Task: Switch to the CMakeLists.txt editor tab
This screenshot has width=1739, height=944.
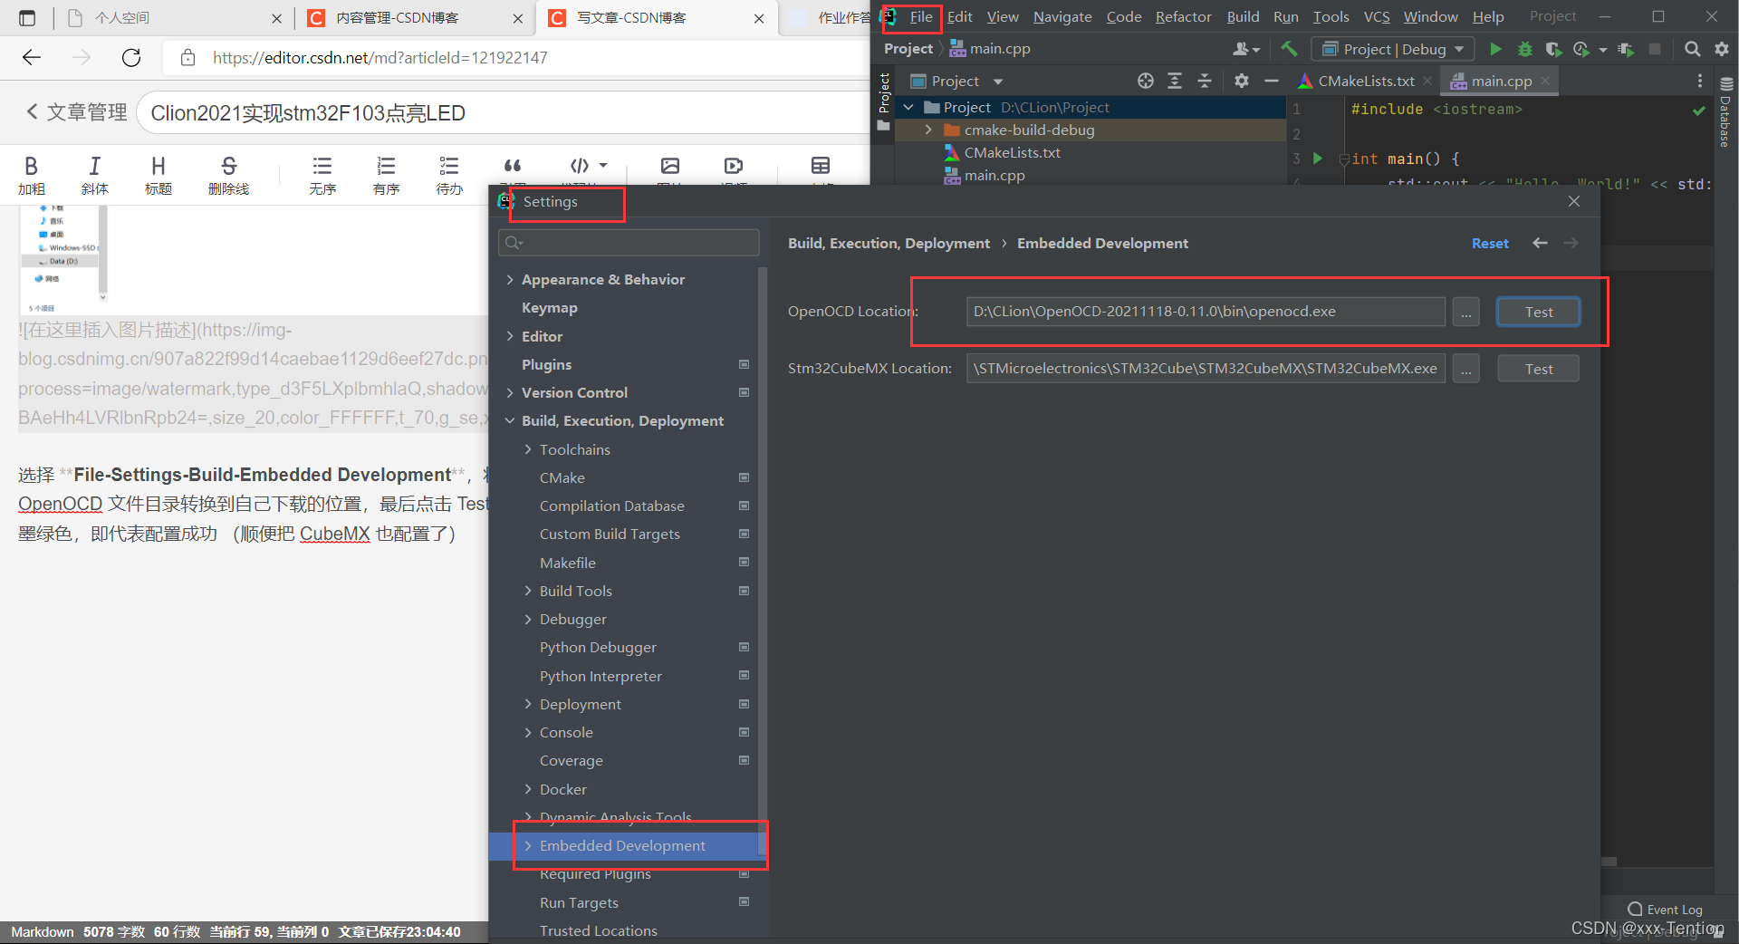Action: (1365, 81)
